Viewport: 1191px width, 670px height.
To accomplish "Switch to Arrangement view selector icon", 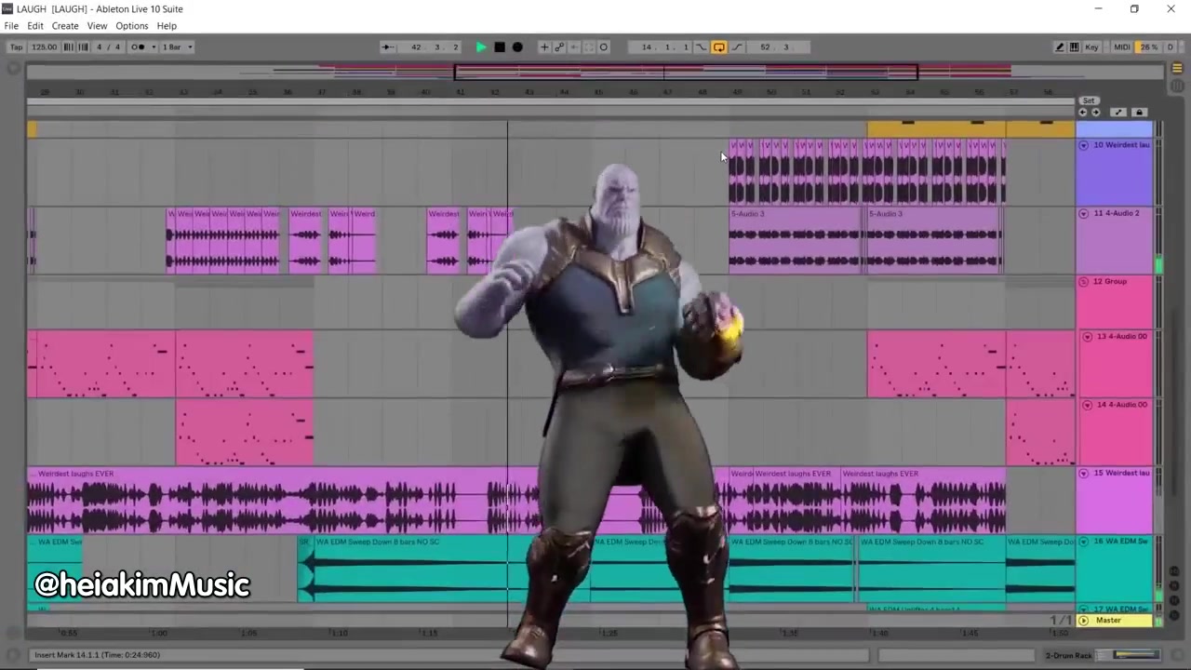I will (1177, 69).
